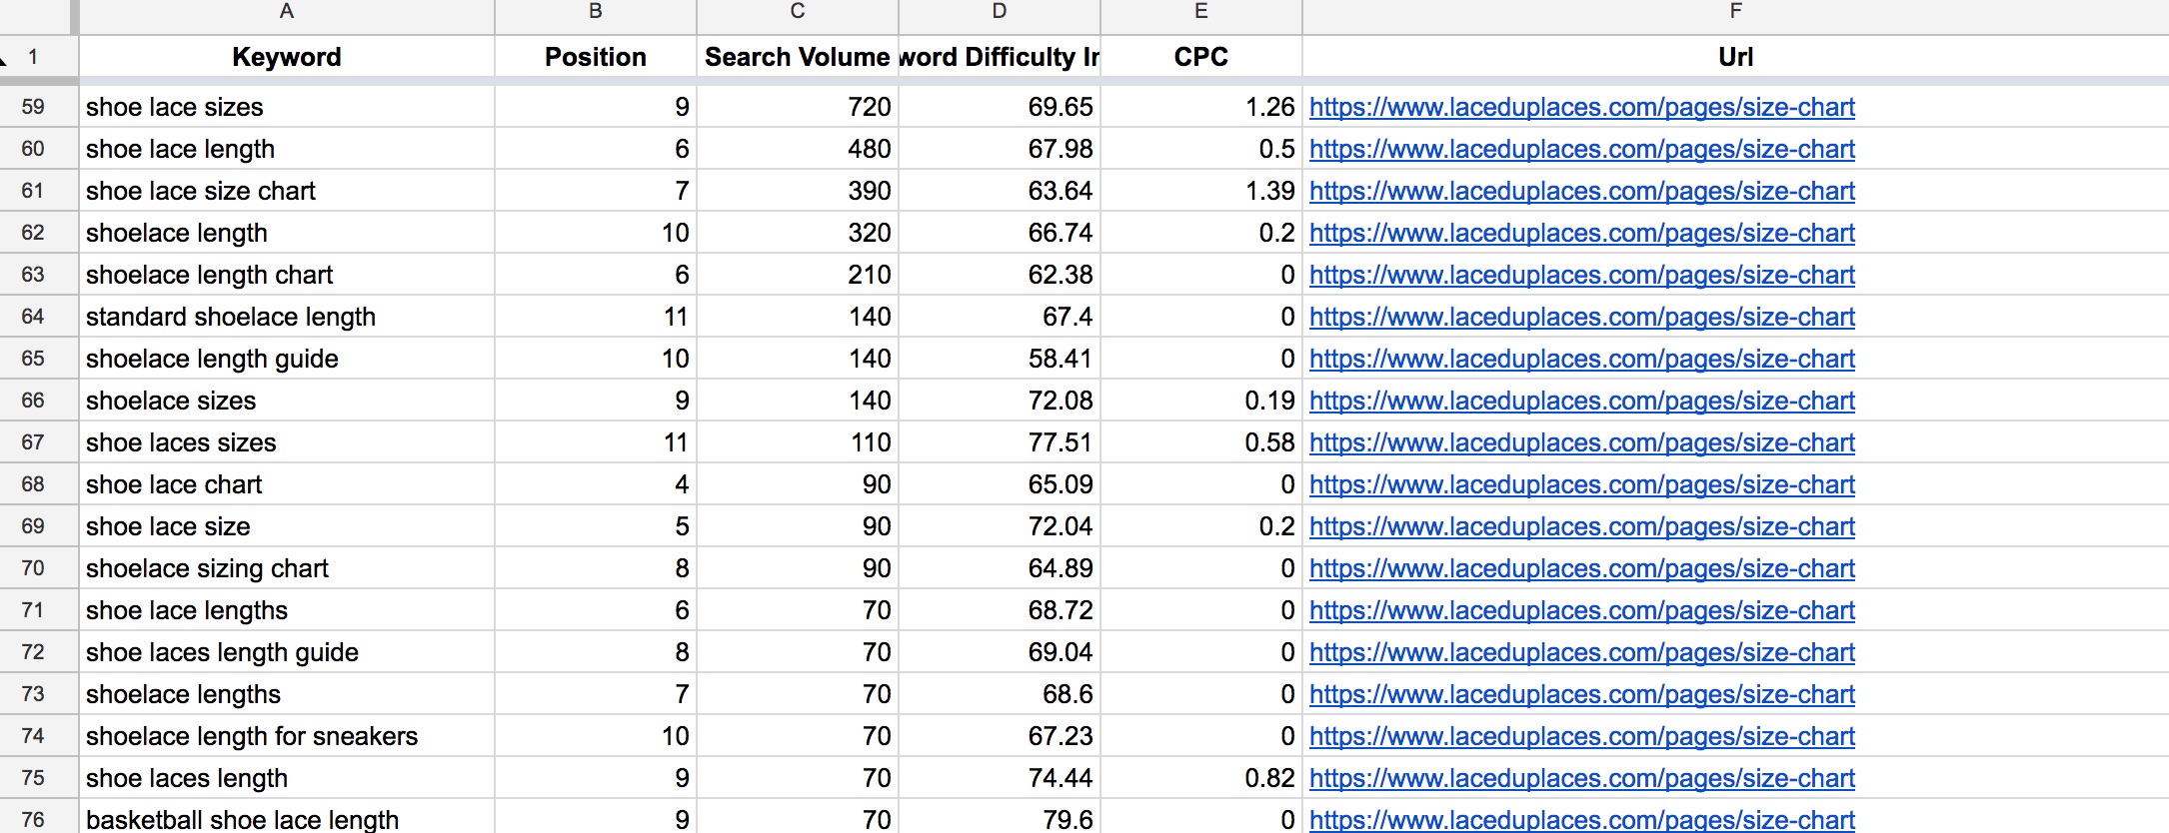Select the Keyword header cell
Viewport: 2169px width, 833px height.
point(287,57)
